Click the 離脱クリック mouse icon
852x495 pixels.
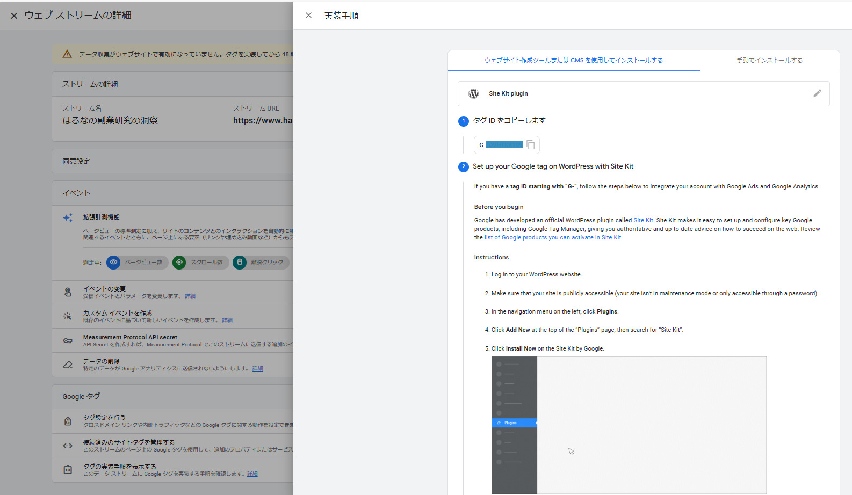(x=240, y=262)
